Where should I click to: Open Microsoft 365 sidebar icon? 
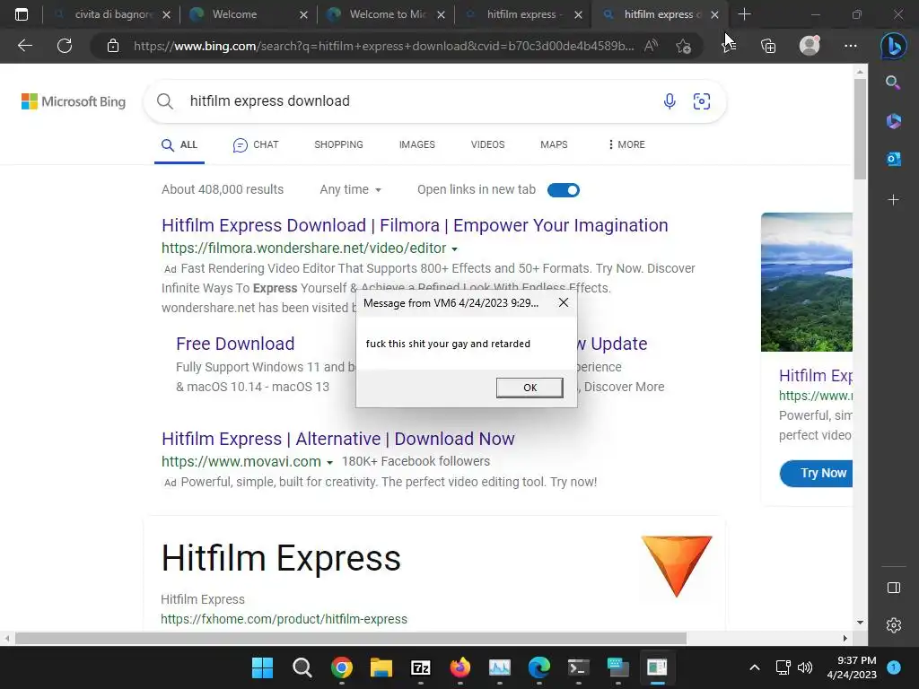[893, 121]
